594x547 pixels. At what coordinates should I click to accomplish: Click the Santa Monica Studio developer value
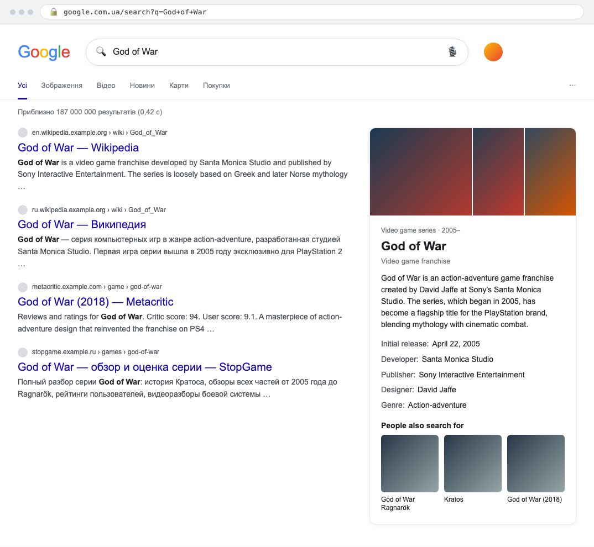pos(457,359)
